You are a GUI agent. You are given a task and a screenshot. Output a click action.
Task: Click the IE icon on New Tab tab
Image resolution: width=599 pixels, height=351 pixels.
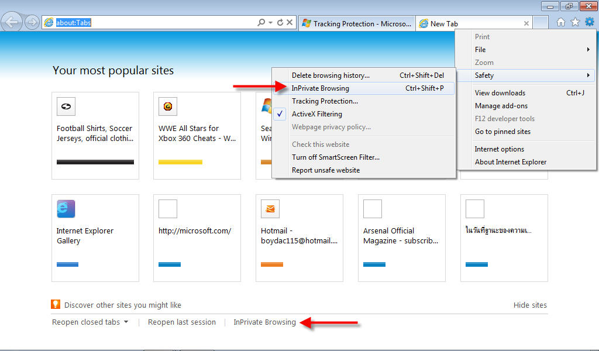424,23
